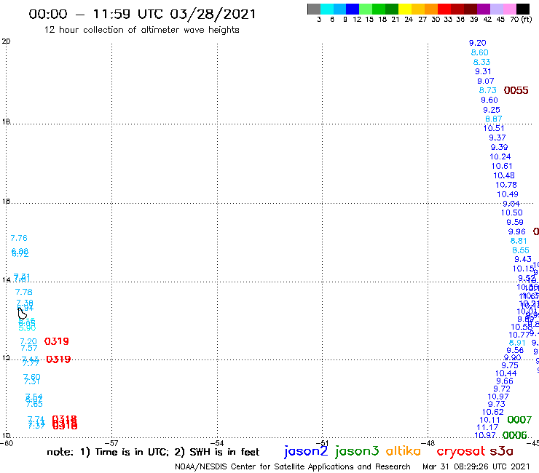Screen dimensions: 539x473
Task: Click the NOAA/NESDIS Center credit line
Action: tap(293, 466)
